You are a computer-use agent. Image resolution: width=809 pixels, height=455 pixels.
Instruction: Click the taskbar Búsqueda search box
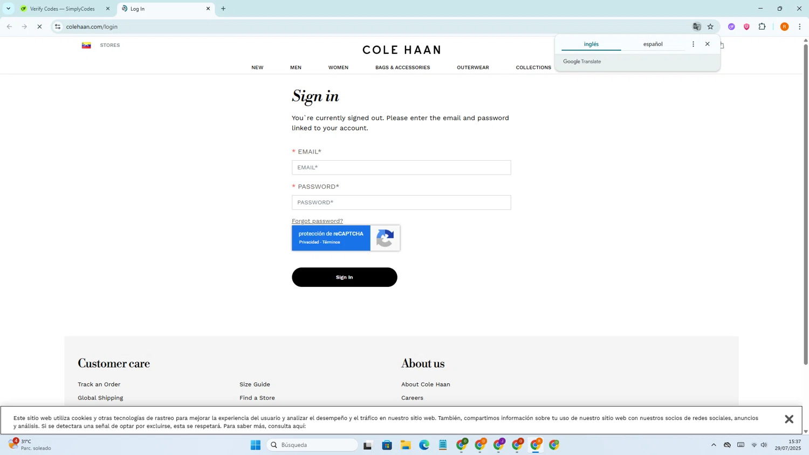click(313, 445)
